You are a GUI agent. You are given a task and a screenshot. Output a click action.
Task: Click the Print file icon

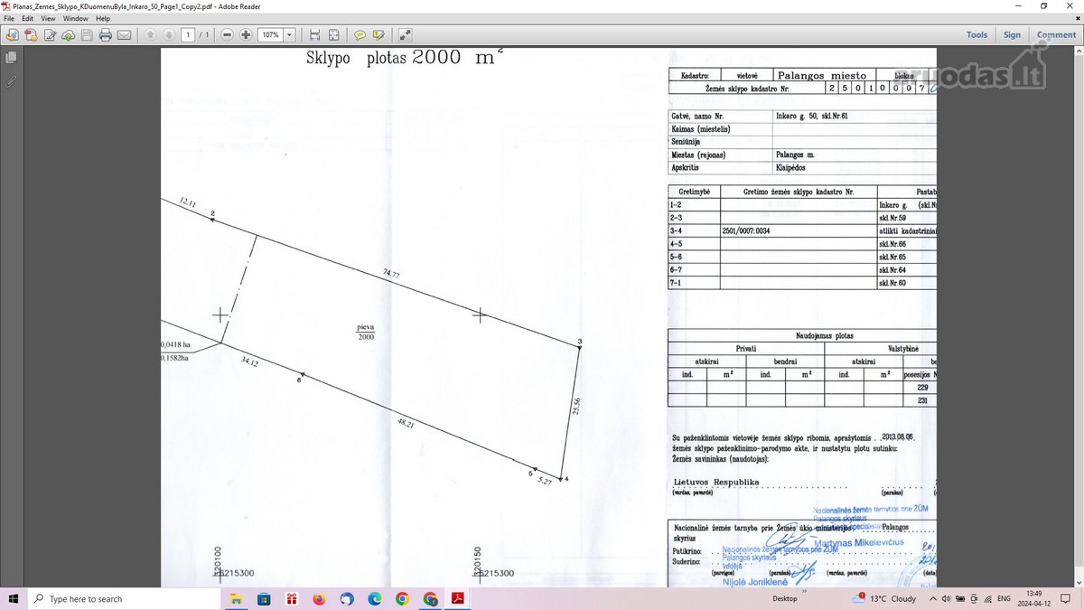[x=105, y=35]
